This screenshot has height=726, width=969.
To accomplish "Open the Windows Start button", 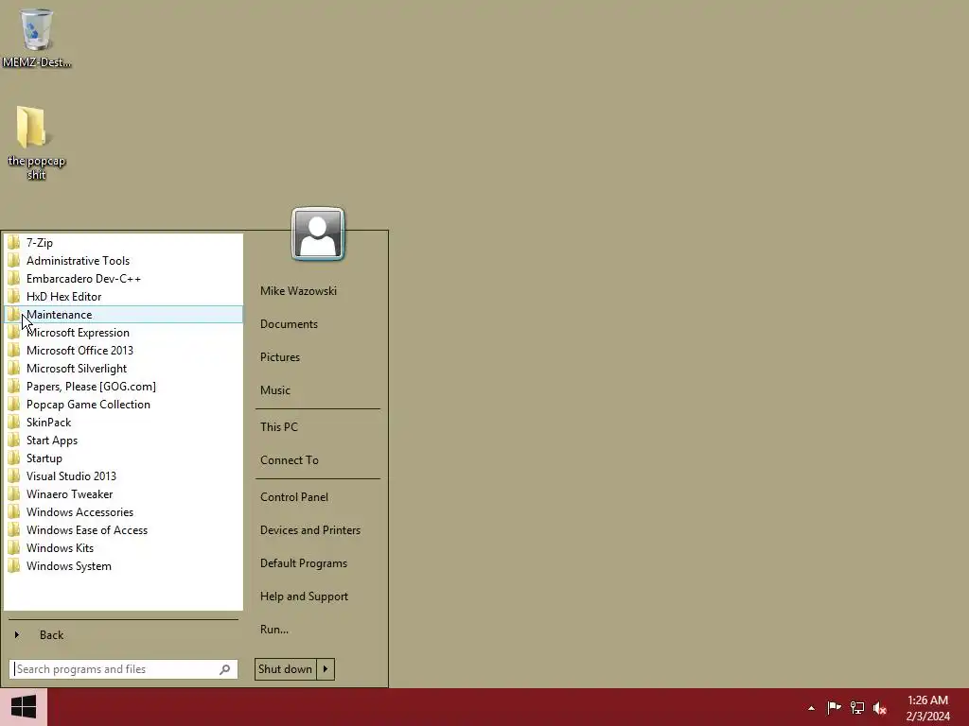I will pyautogui.click(x=24, y=707).
